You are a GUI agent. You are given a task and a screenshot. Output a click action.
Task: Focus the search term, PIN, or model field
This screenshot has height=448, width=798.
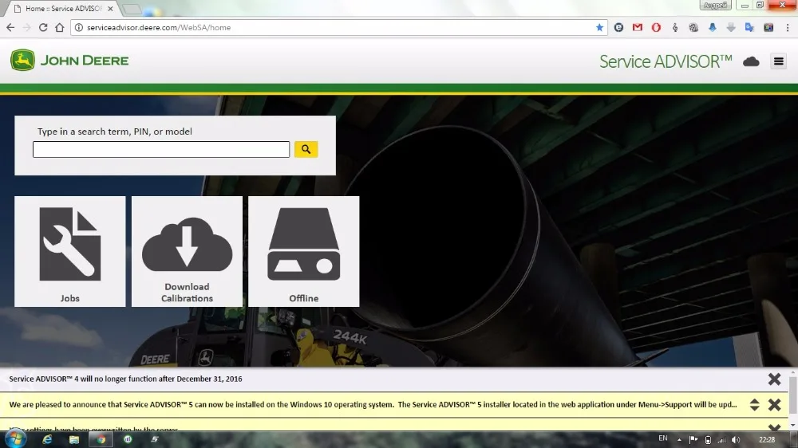(161, 150)
